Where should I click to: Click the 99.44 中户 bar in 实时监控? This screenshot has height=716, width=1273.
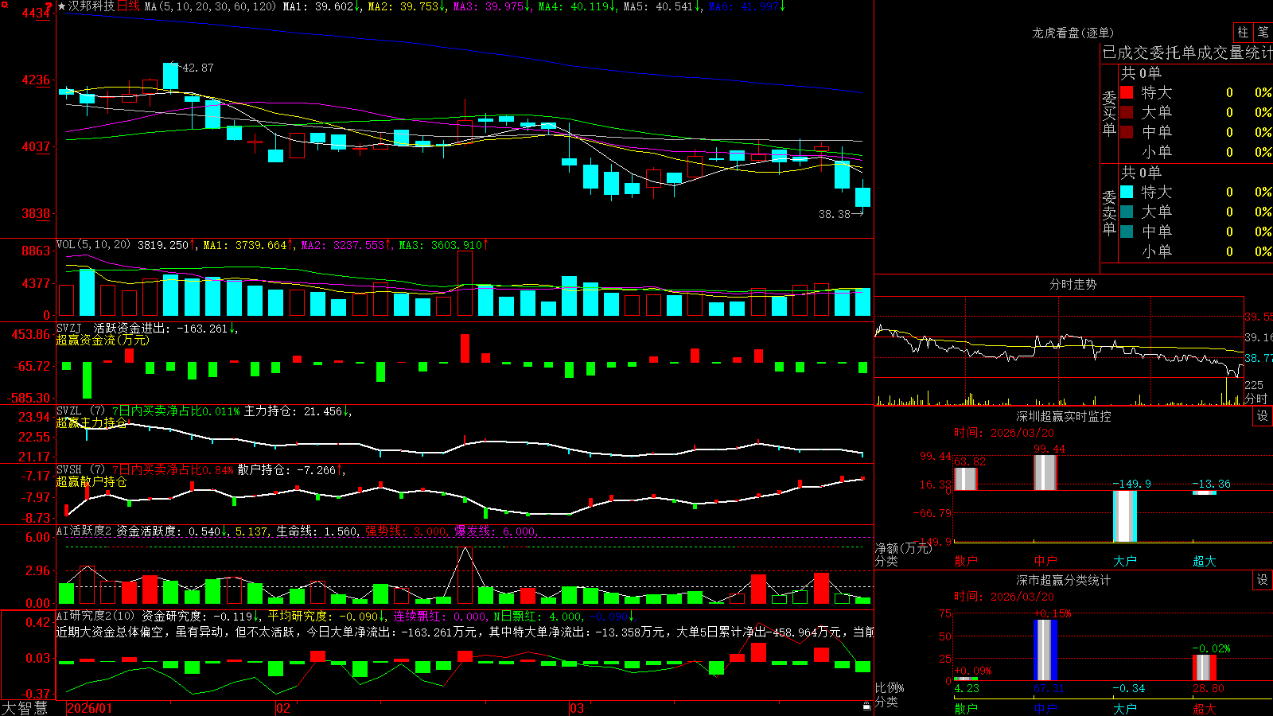(1045, 473)
